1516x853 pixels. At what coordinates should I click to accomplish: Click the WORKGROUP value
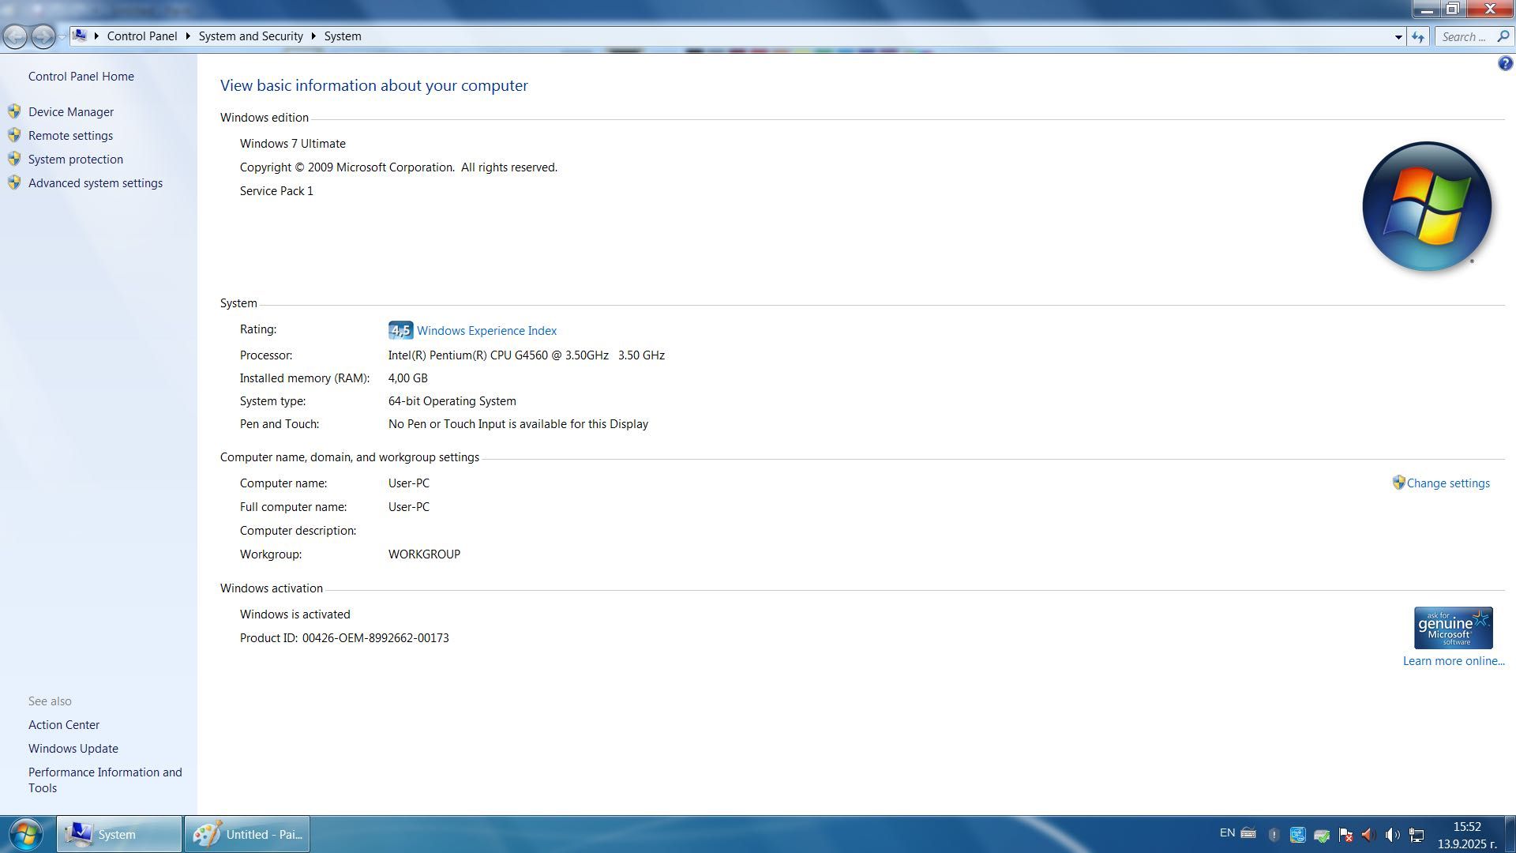coord(424,554)
